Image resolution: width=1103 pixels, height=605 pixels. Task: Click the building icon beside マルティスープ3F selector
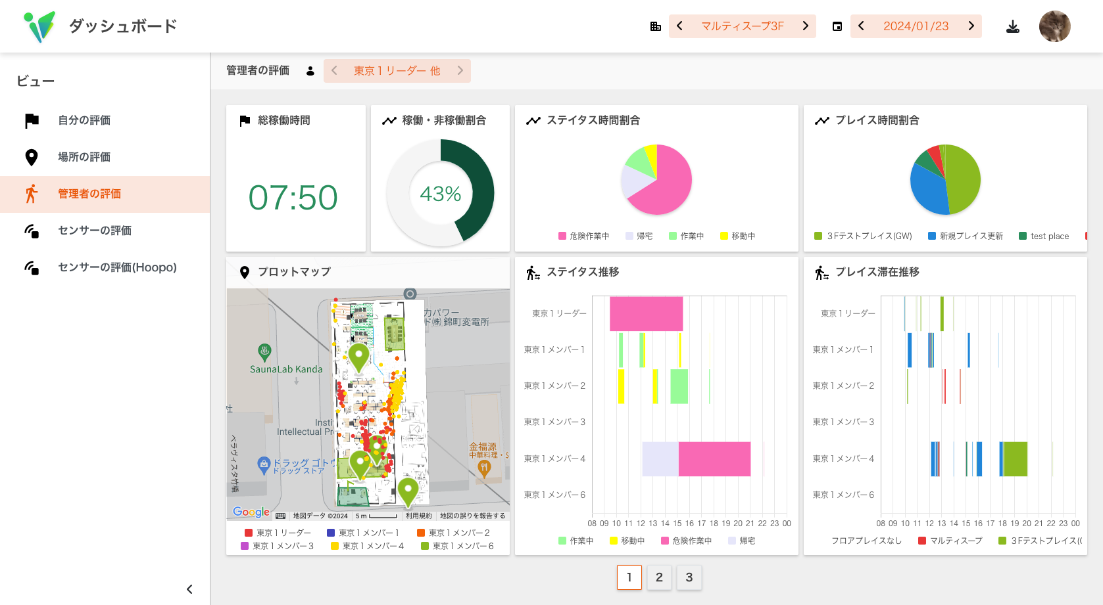655,26
